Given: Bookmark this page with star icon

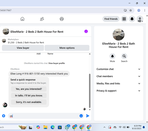Looking at the screenshot, I should pos(131,10).
